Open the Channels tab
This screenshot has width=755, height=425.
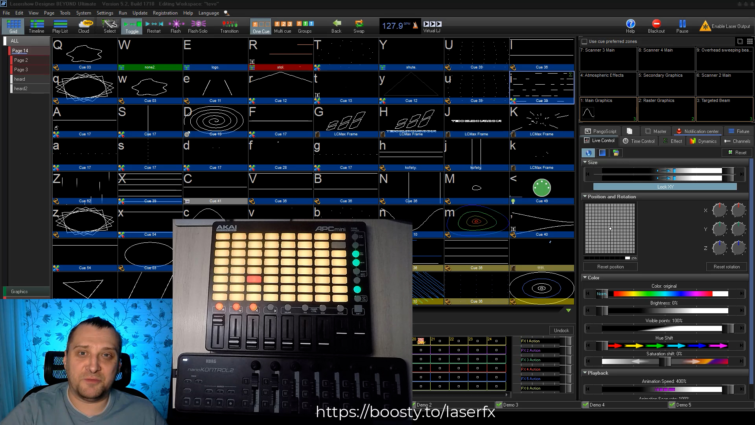pyautogui.click(x=737, y=141)
